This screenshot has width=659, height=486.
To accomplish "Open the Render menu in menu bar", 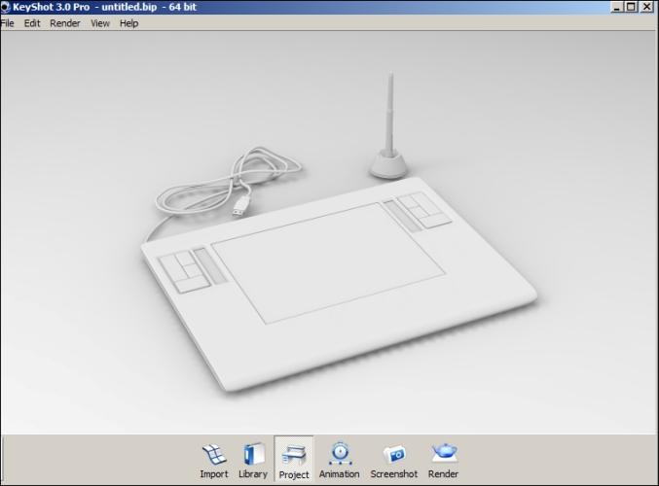I will pyautogui.click(x=64, y=23).
